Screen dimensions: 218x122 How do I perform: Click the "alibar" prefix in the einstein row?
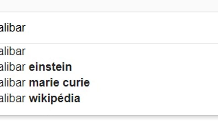click(13, 67)
